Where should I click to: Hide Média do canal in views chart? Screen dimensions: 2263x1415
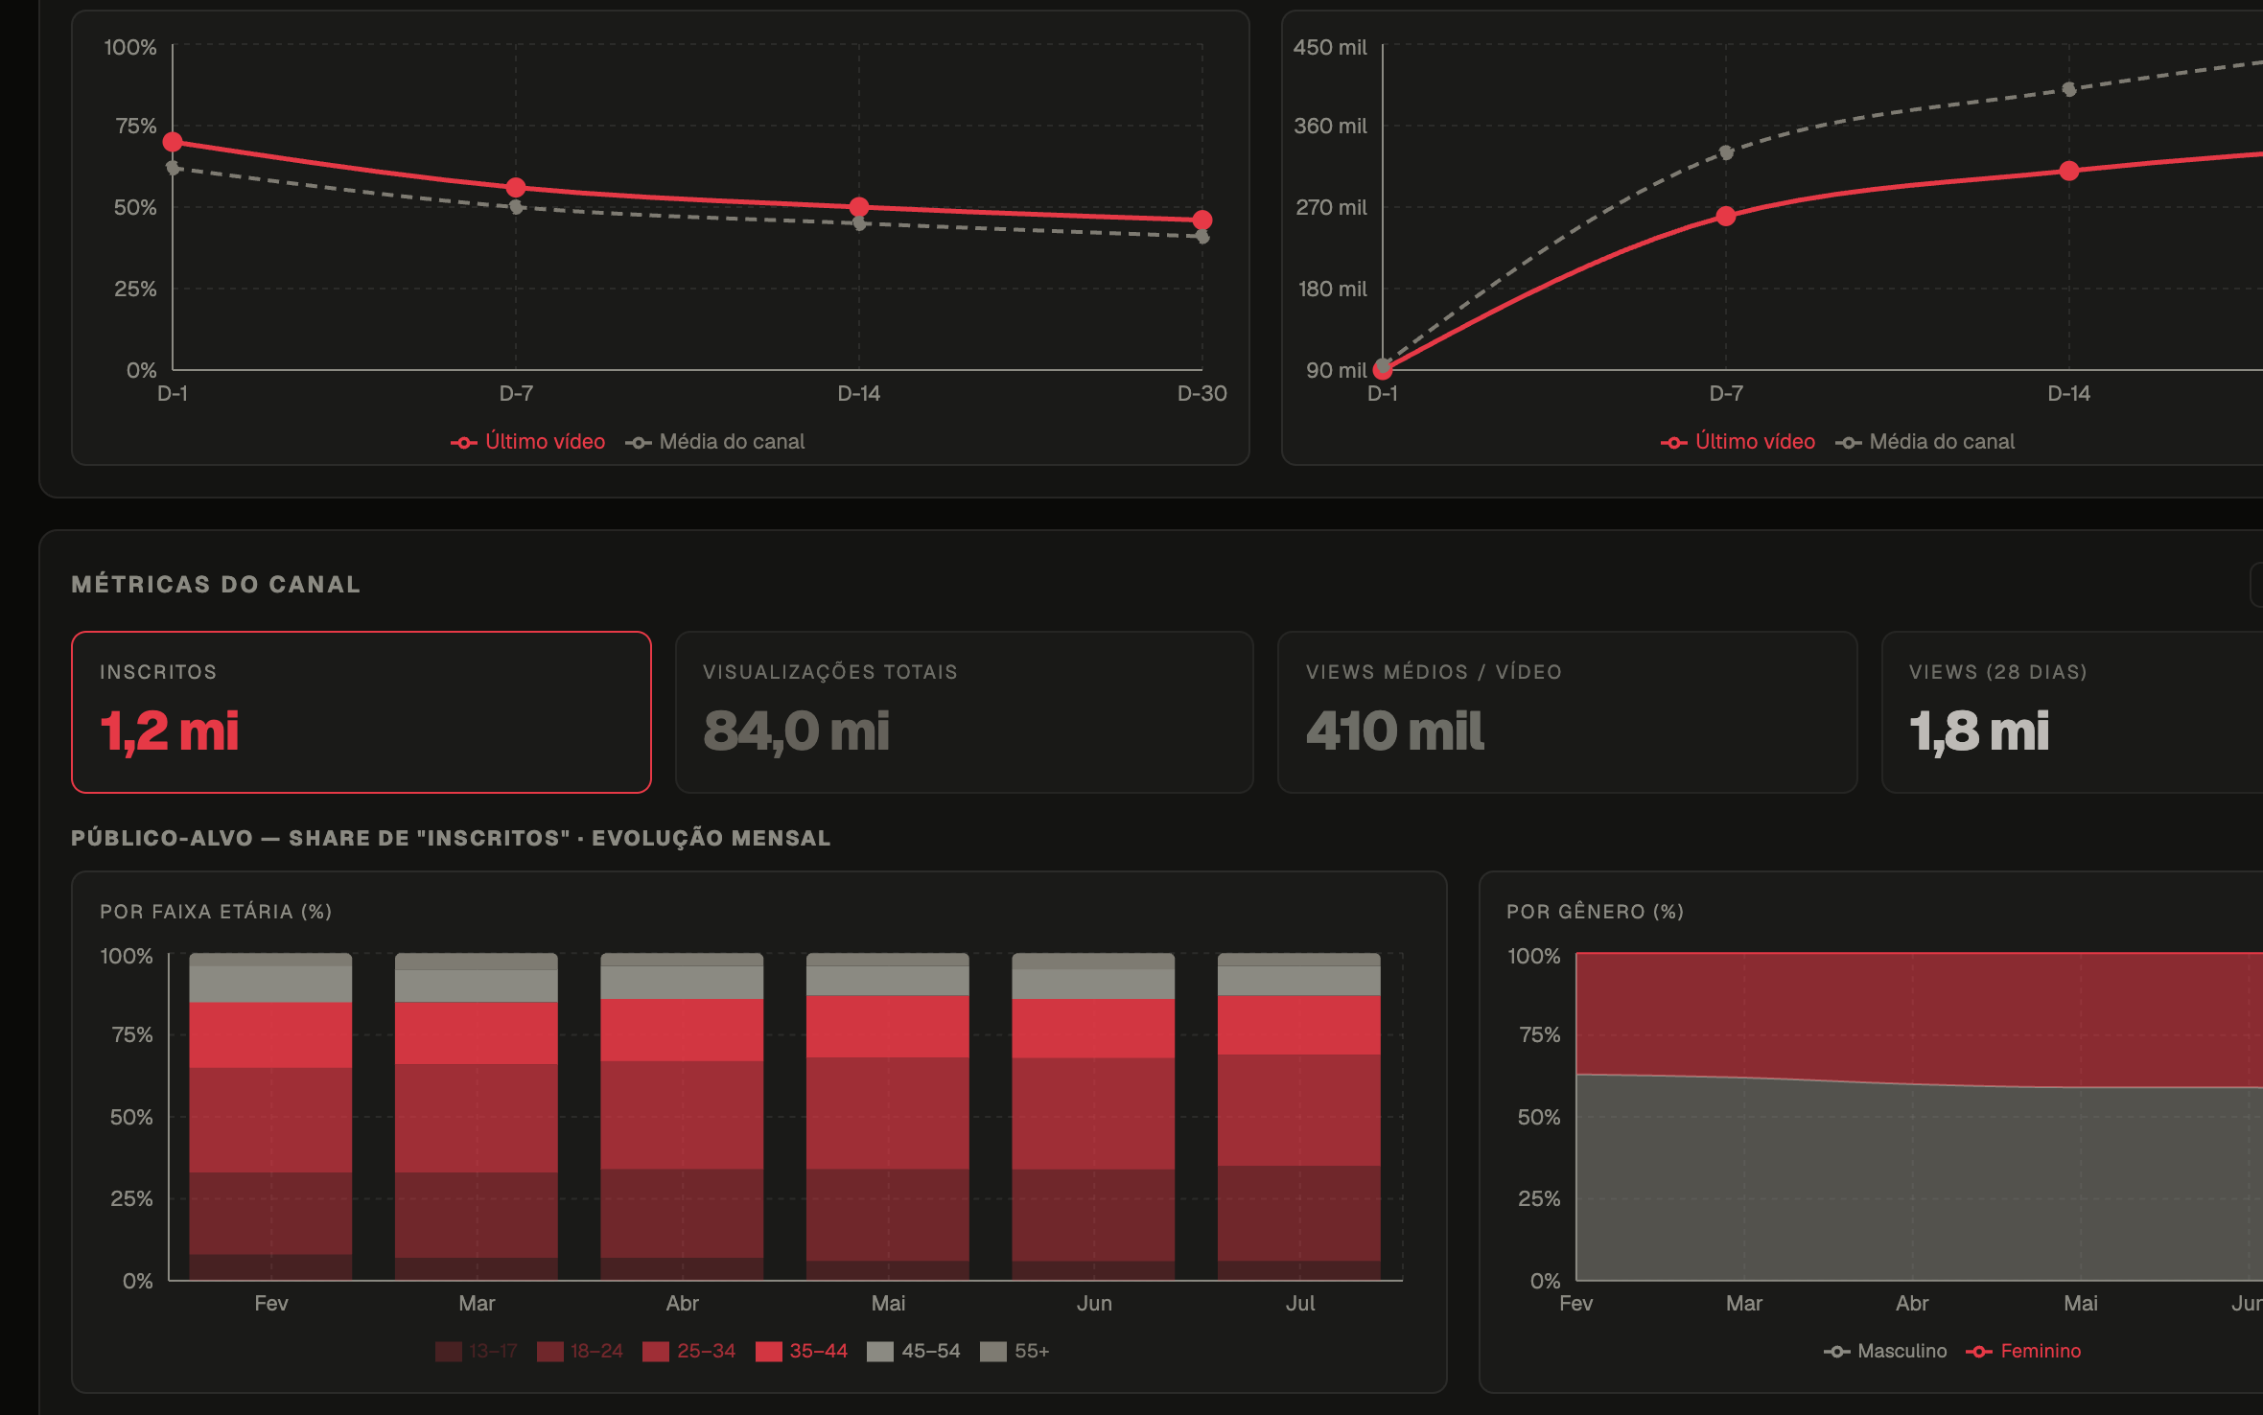pyautogui.click(x=1925, y=442)
